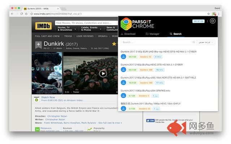Viewport: 231px width, 144px height.
Task: Click the Watch Now link
Action: (48, 97)
